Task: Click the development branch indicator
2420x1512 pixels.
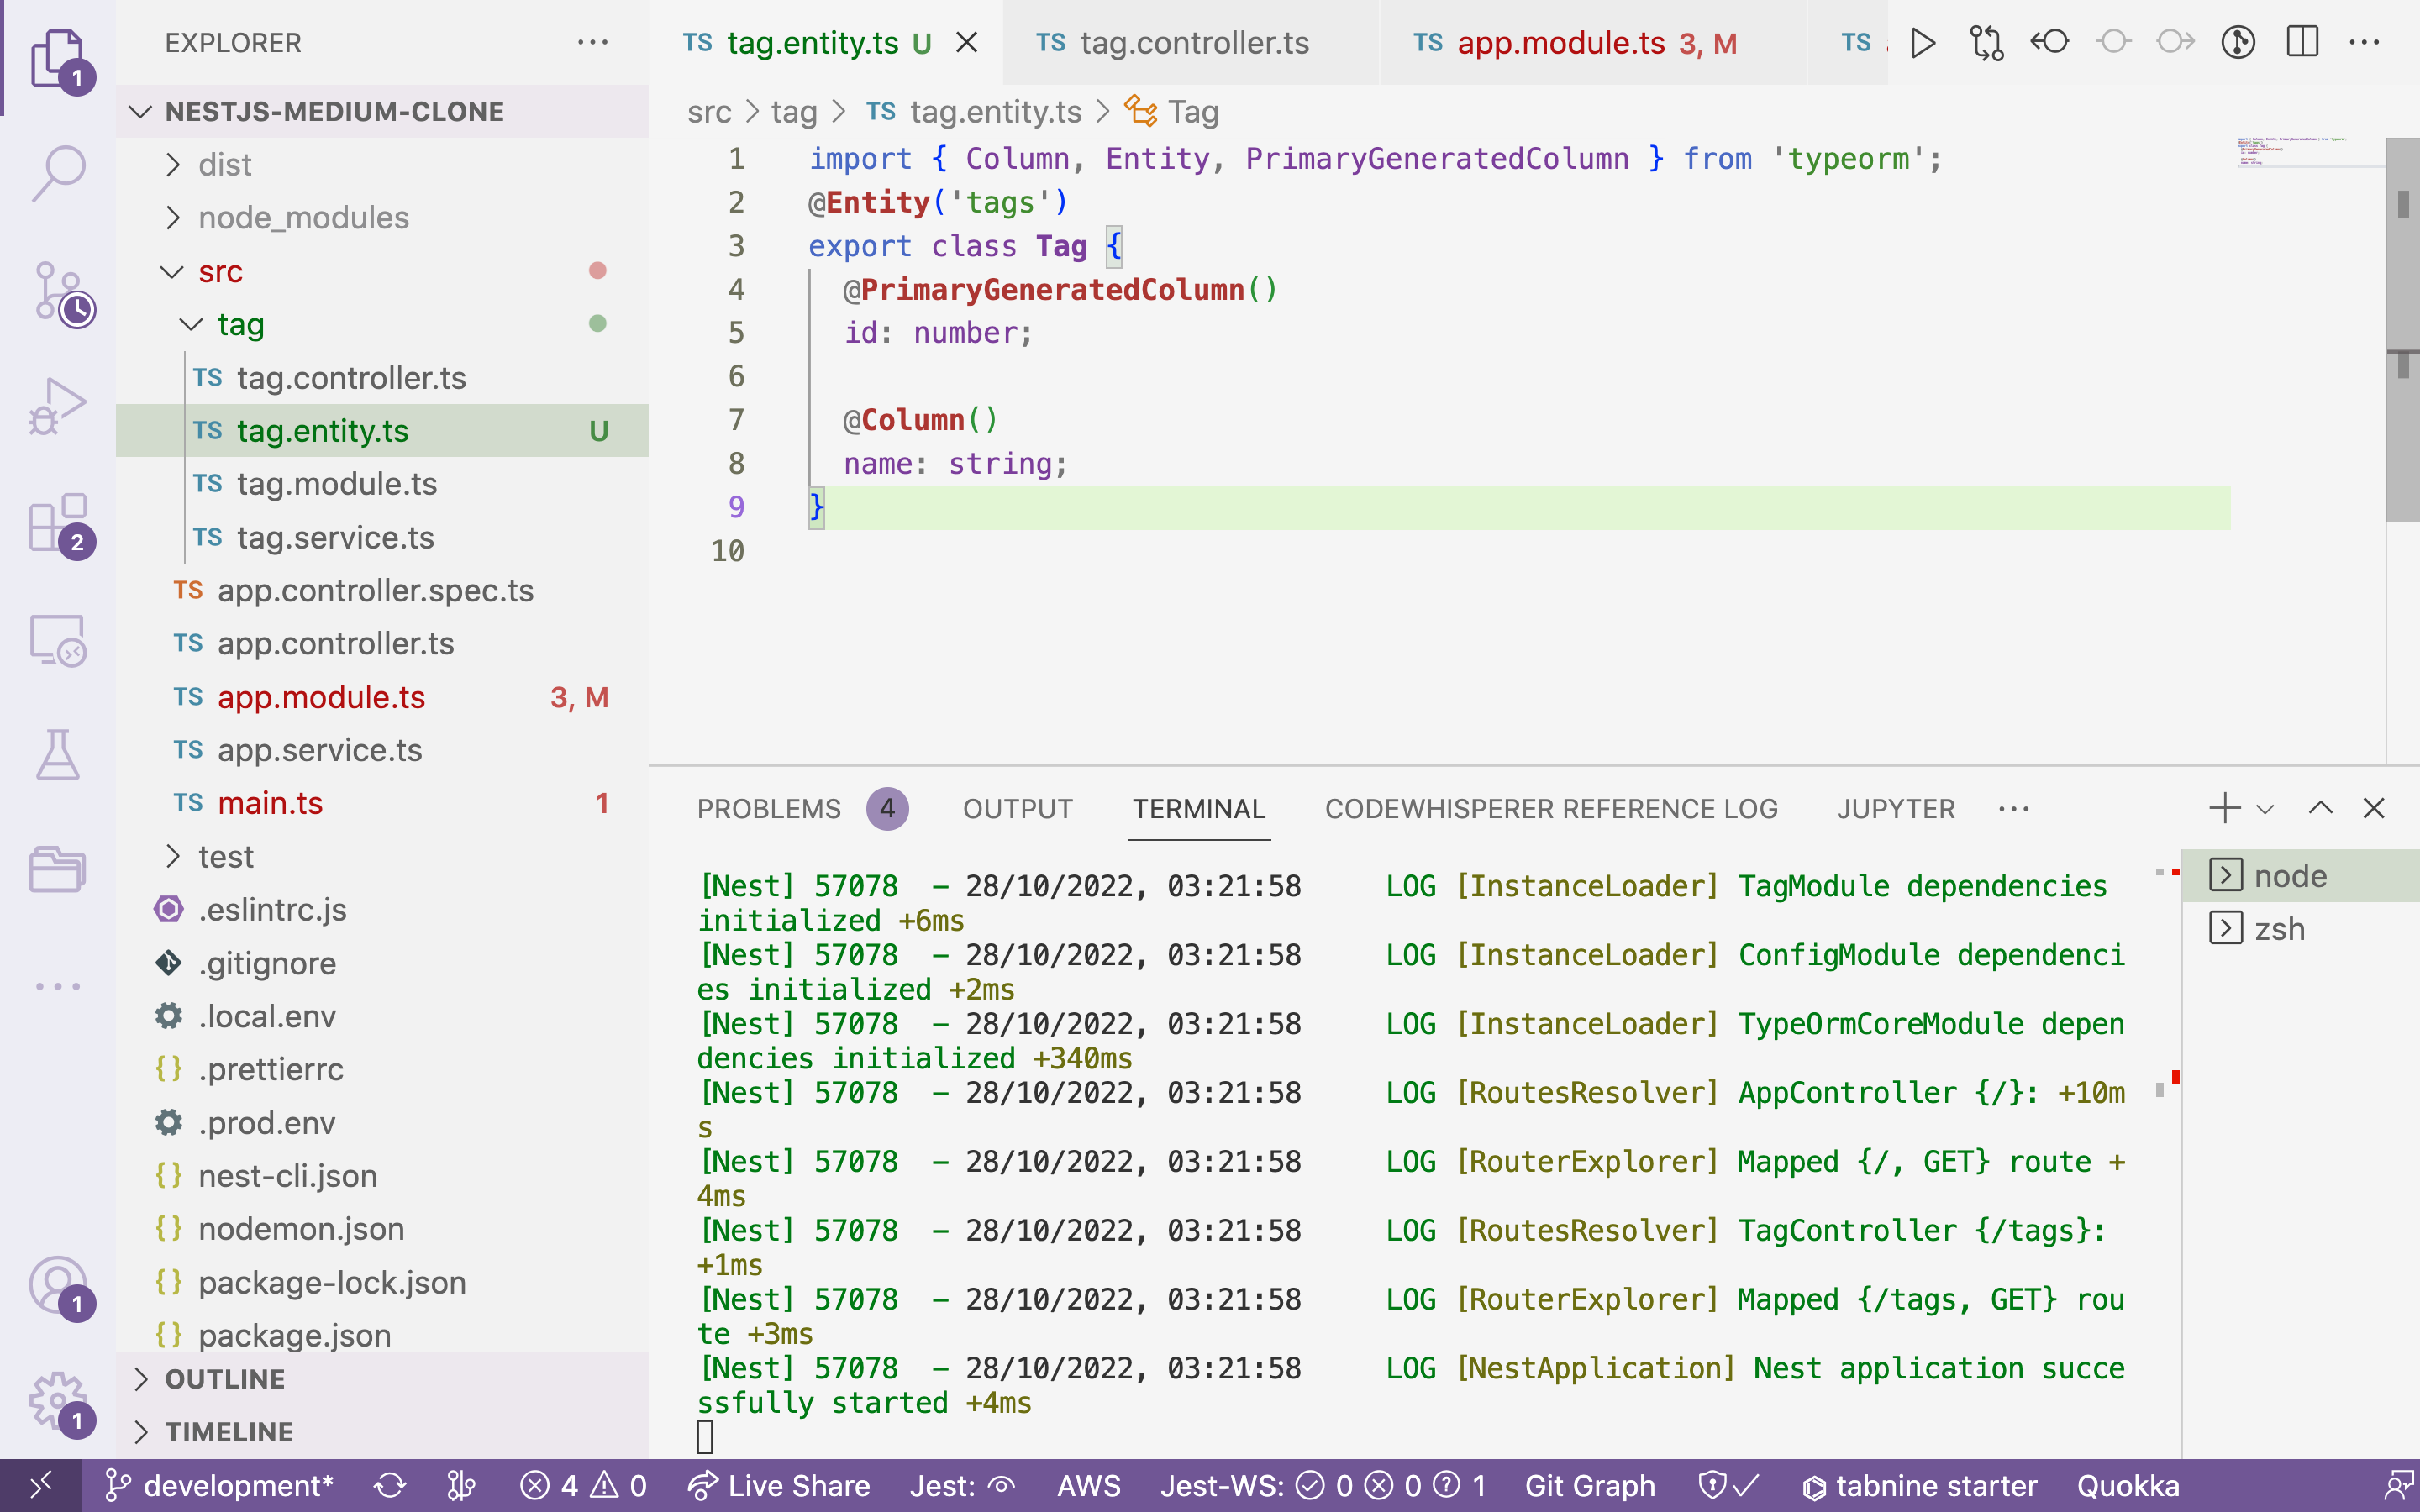Action: tap(219, 1486)
